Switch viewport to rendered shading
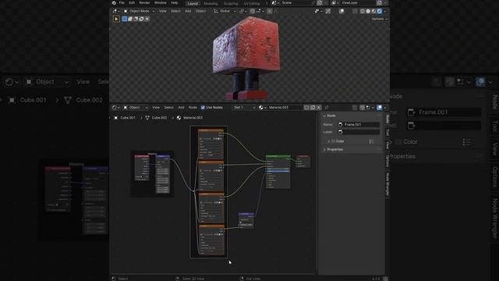The height and width of the screenshot is (281, 499). point(380,11)
